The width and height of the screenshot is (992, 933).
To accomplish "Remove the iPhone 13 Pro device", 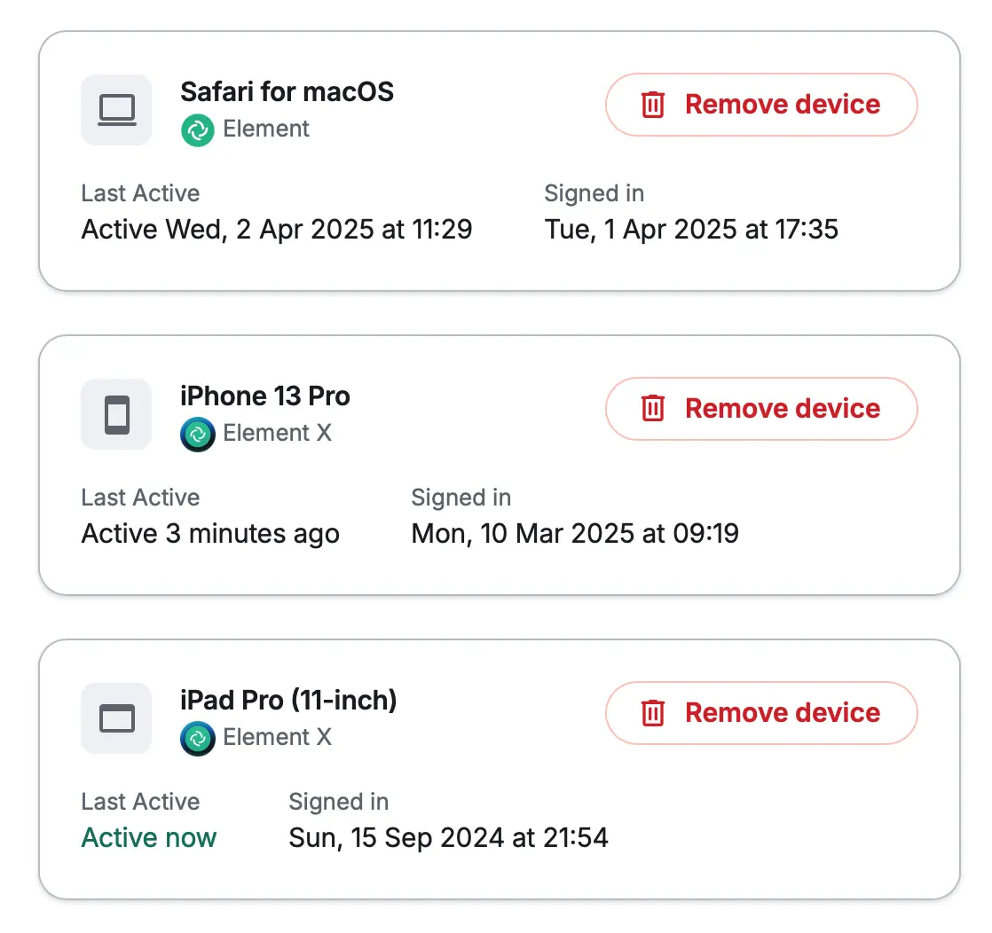I will (760, 408).
